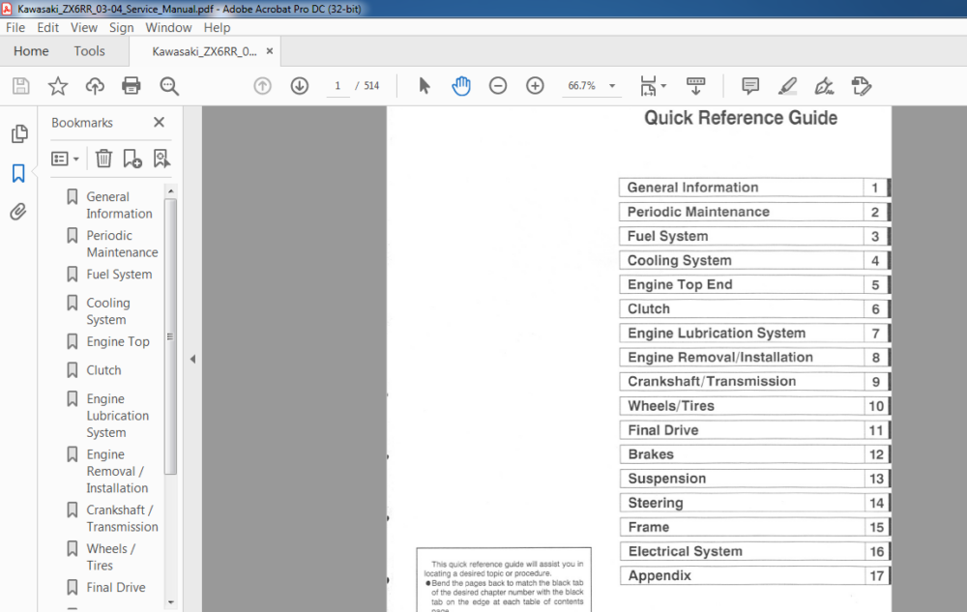Choose the Selection arrow tool
Viewport: 967px width, 612px height.
coord(425,86)
